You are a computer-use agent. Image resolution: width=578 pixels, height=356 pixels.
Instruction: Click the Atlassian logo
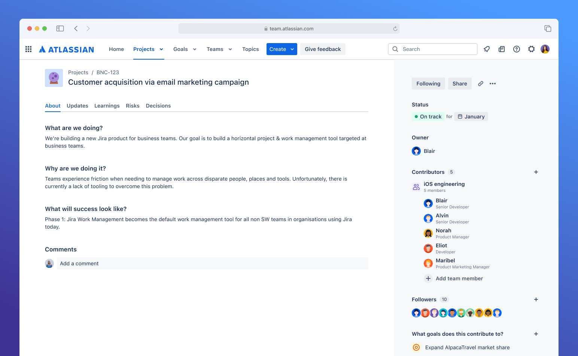67,49
